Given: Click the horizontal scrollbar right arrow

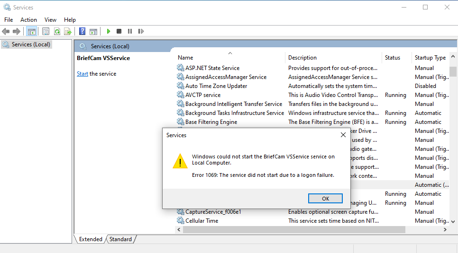Looking at the screenshot, I should pos(445,230).
